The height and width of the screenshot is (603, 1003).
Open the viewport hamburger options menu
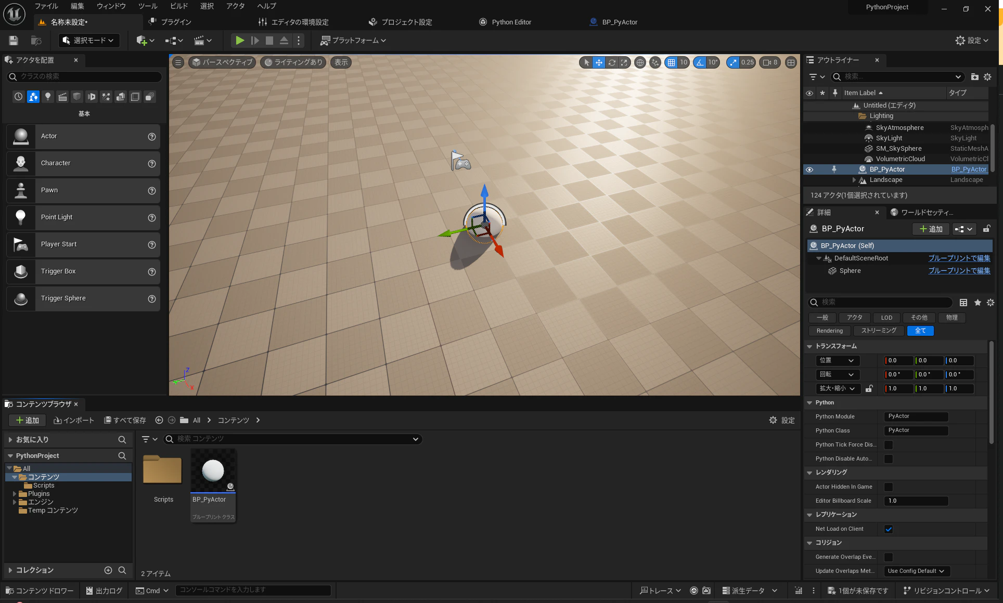[x=178, y=62]
